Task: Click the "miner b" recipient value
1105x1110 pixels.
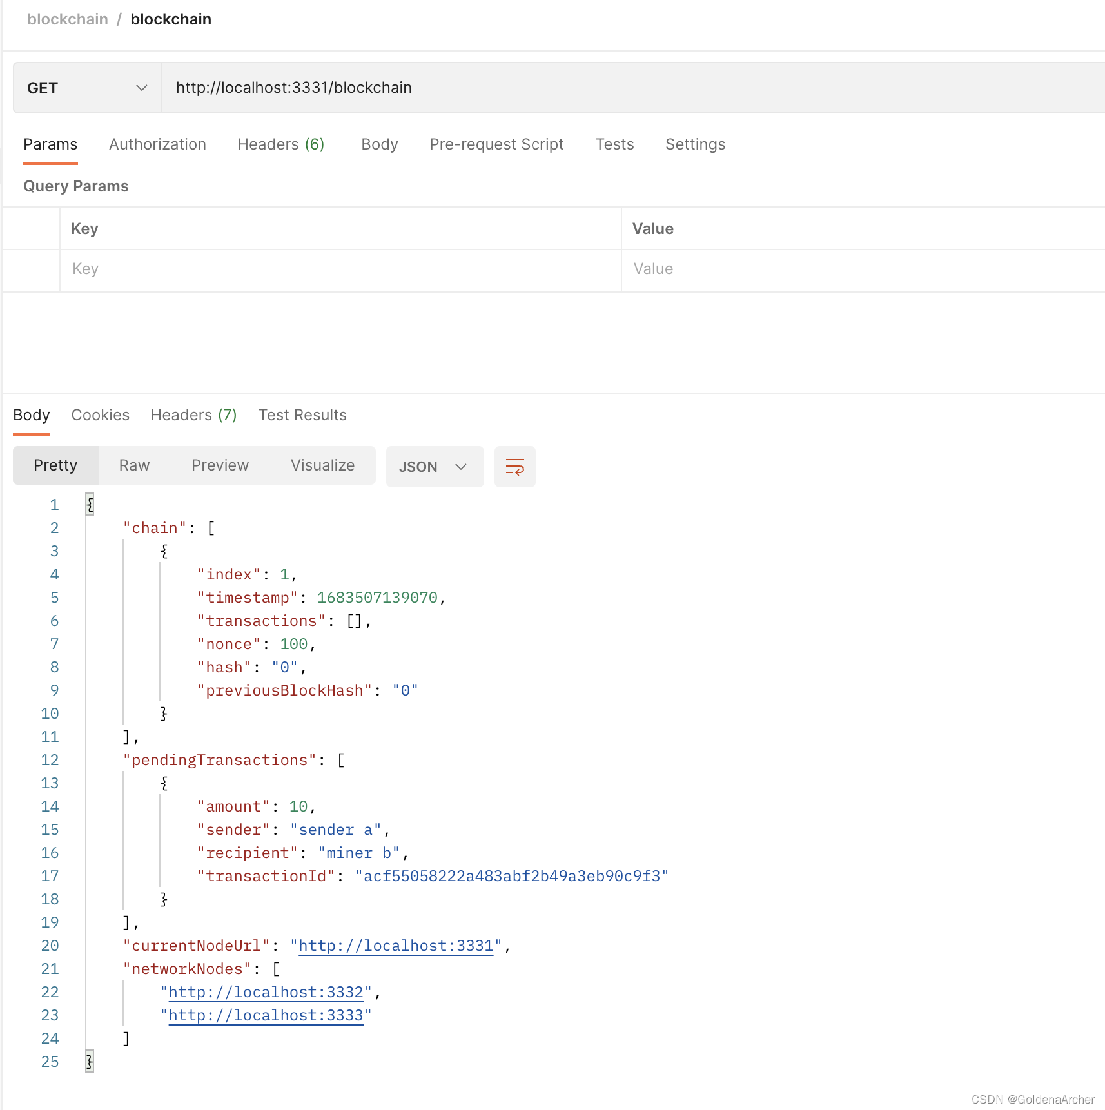Action: (x=359, y=853)
